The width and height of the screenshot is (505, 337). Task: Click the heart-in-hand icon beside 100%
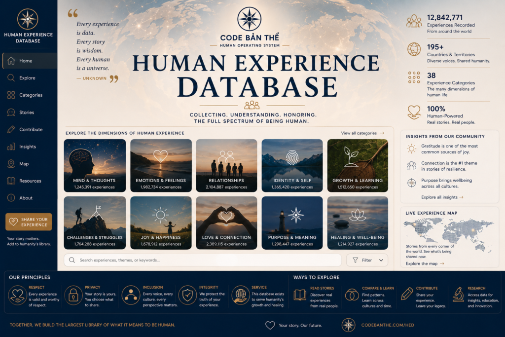pyautogui.click(x=414, y=112)
